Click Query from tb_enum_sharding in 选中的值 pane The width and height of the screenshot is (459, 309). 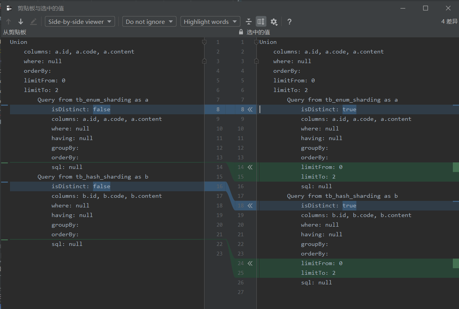[342, 100]
